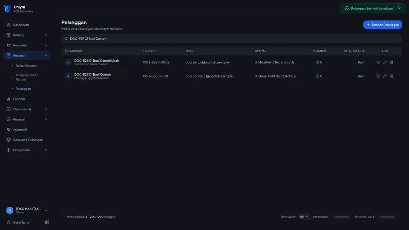The width and height of the screenshot is (409, 230).
Task: Click the Pesanan bag icon
Action: (x=9, y=55)
